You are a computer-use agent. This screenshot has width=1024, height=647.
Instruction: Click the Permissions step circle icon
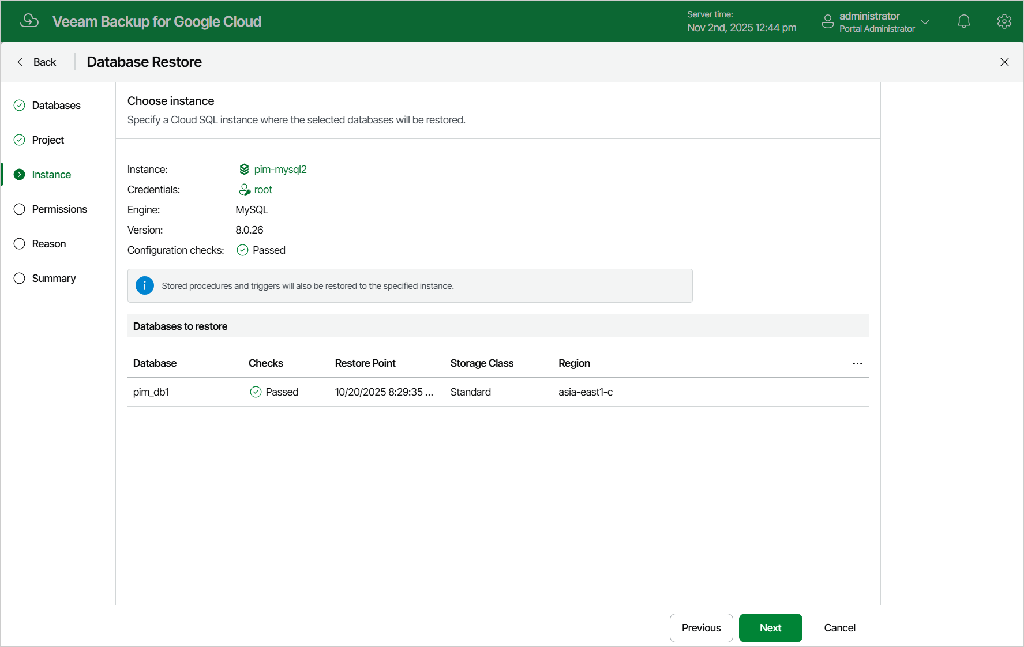20,209
